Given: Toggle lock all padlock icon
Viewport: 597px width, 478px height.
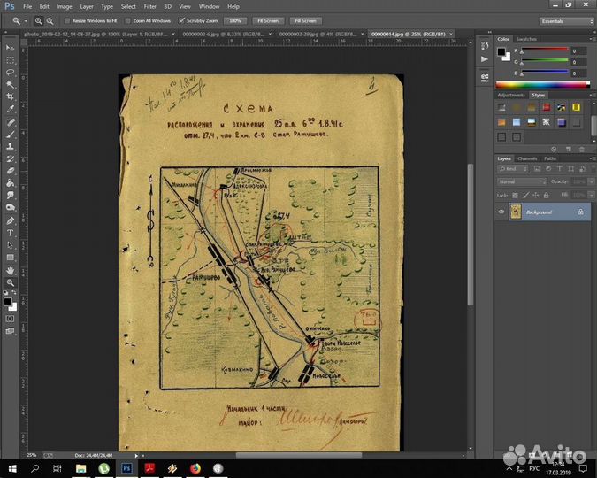Looking at the screenshot, I should click(546, 195).
